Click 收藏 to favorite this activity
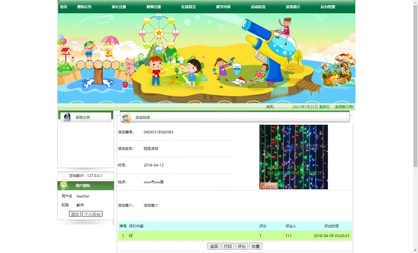Screen dimensions: 418x253 coord(256,246)
